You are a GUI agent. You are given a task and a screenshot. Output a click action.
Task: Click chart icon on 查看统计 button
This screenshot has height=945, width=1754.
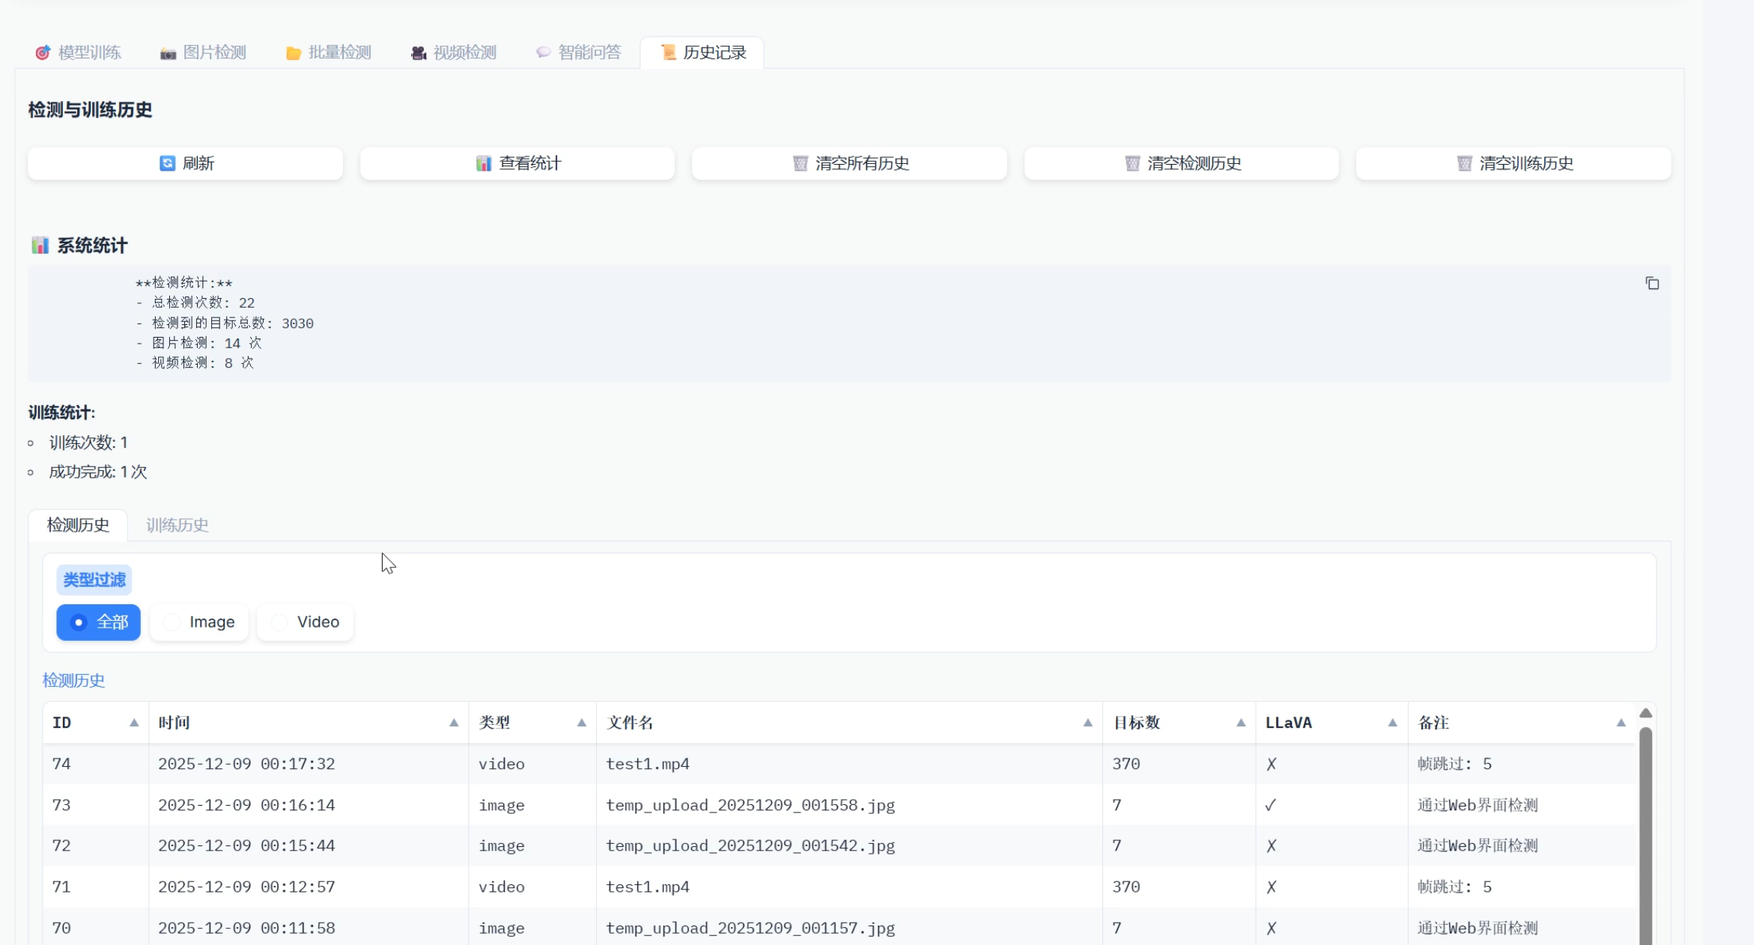pyautogui.click(x=483, y=163)
